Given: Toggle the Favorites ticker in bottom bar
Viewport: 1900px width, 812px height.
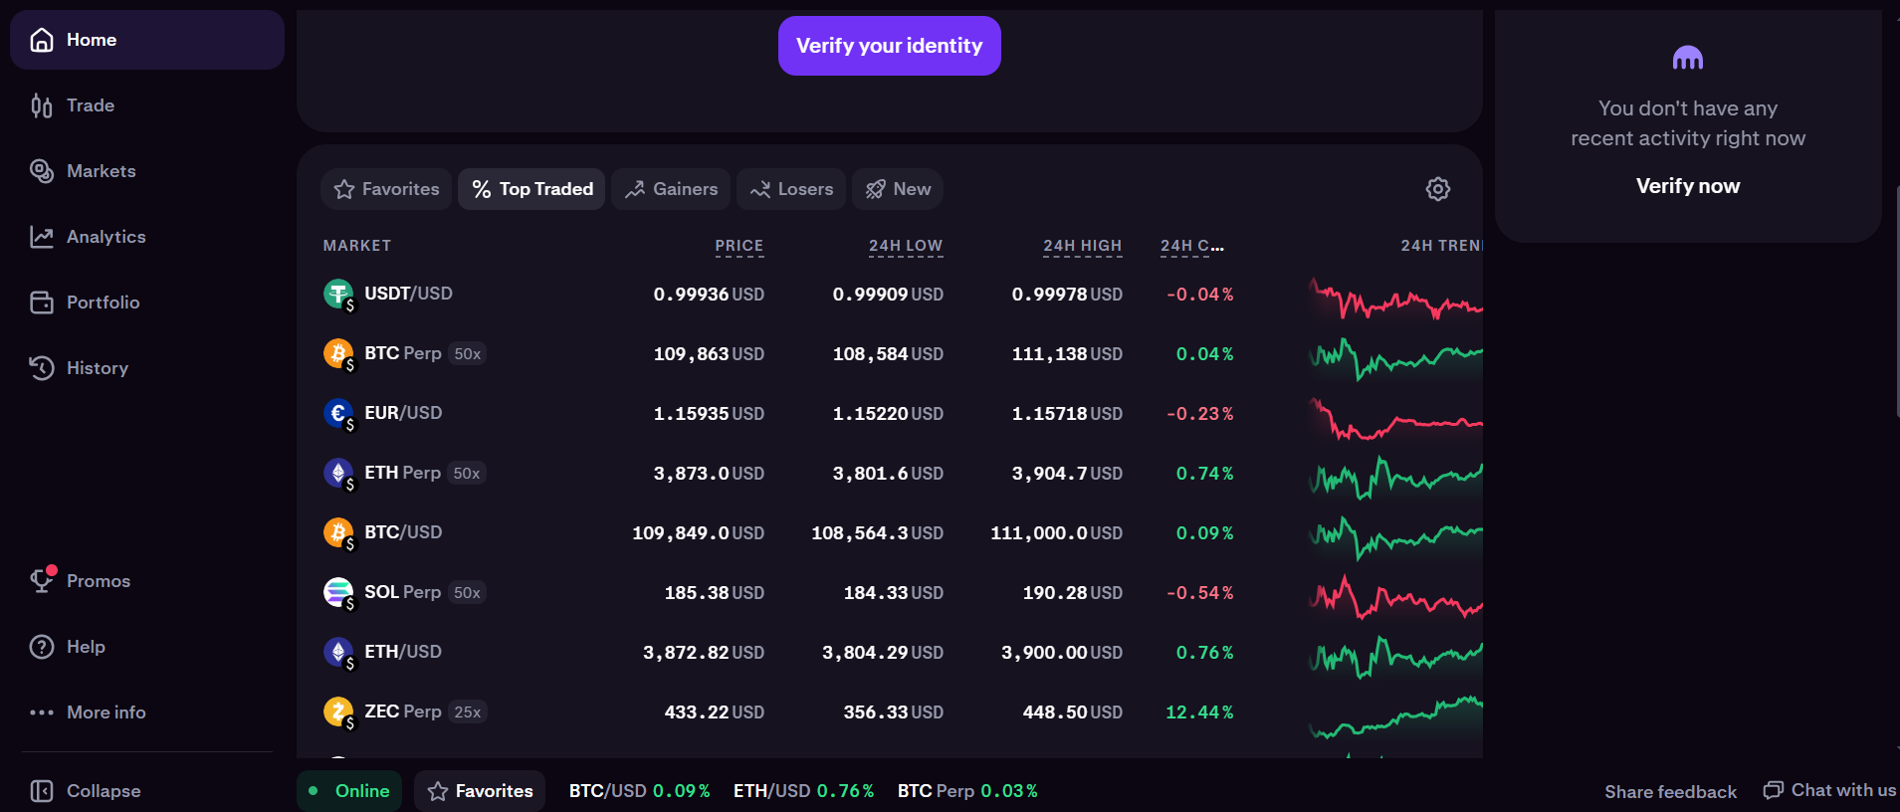Looking at the screenshot, I should (480, 791).
